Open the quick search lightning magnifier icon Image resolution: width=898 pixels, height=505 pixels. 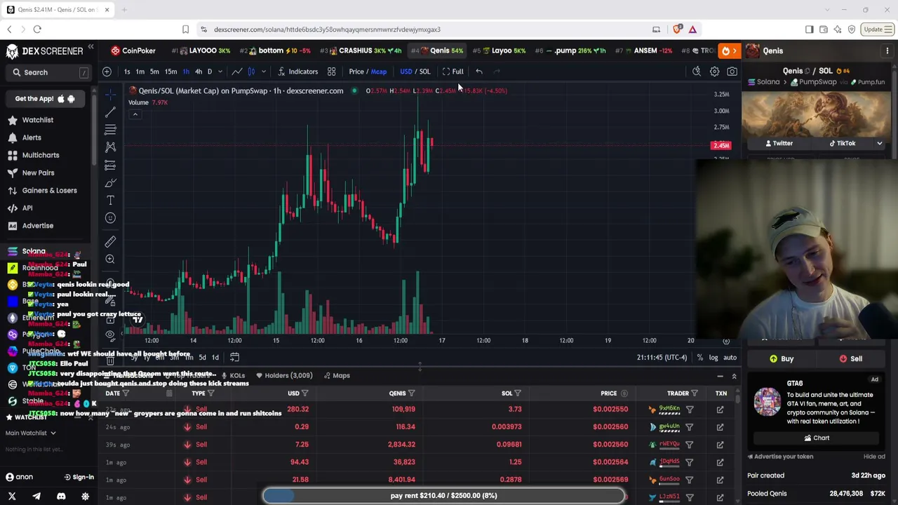click(697, 72)
